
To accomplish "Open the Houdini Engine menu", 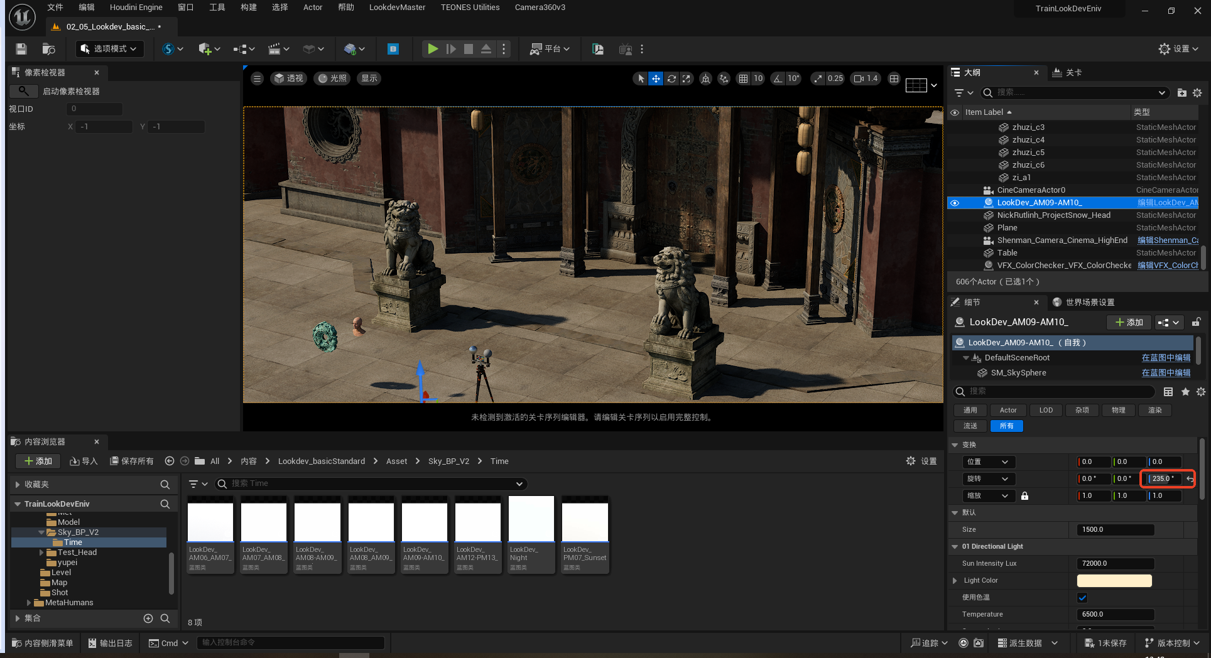I will tap(136, 8).
